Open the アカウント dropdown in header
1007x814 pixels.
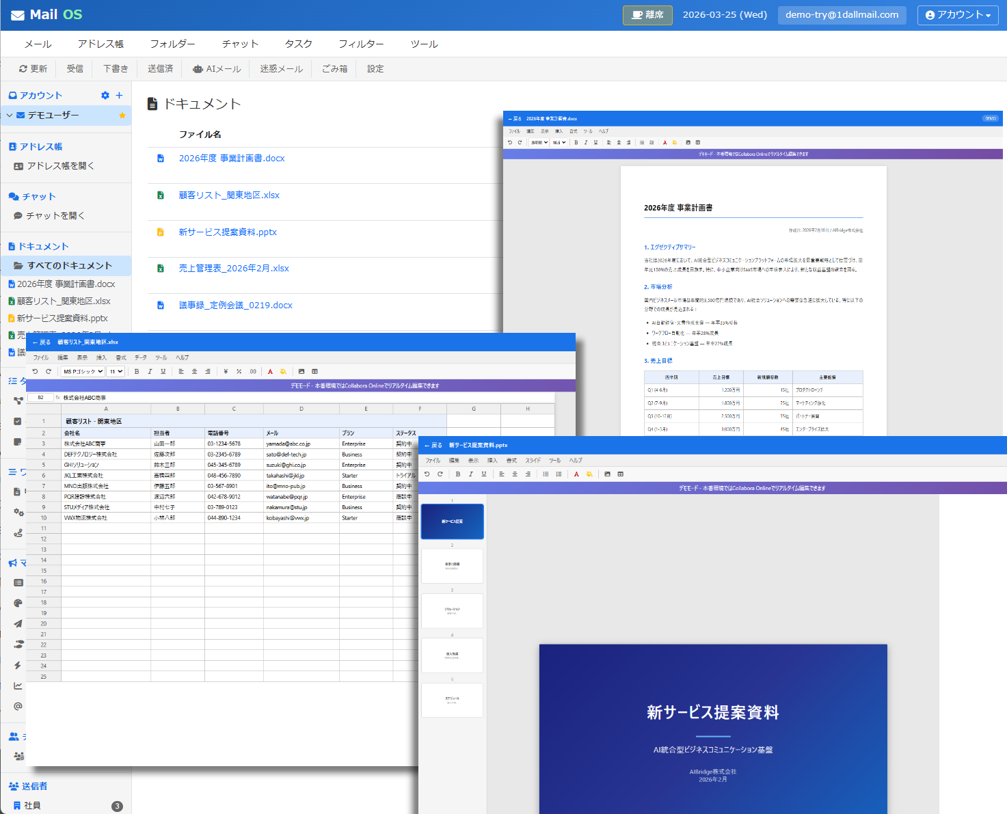958,15
